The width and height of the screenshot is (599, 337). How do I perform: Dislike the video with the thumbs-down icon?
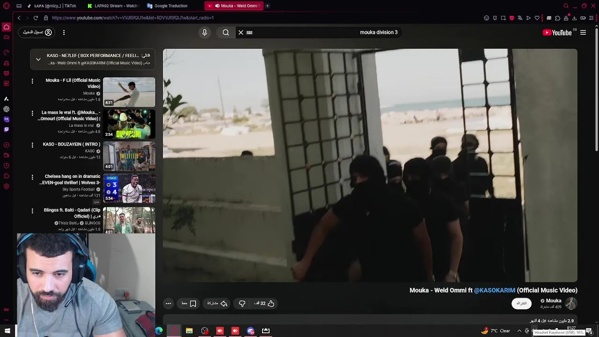pyautogui.click(x=242, y=303)
